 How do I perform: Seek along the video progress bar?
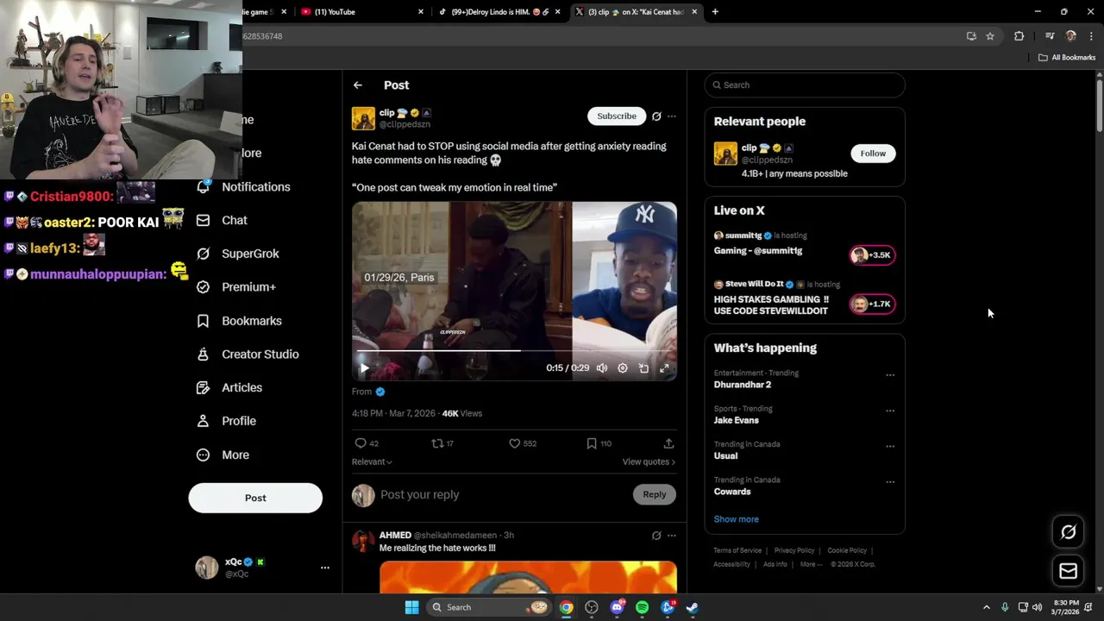514,351
